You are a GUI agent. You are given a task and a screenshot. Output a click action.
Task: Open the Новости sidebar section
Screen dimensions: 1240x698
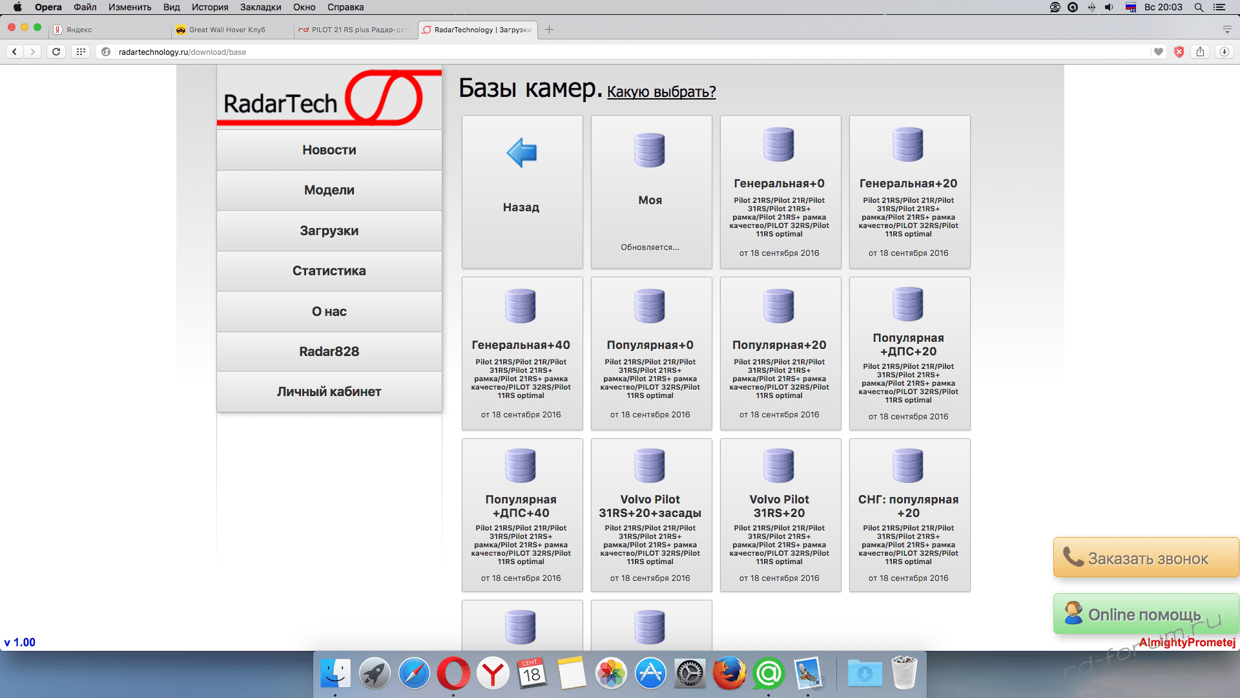(329, 150)
